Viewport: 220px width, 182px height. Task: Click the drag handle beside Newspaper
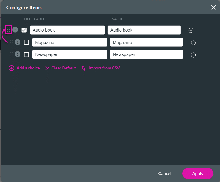pos(11,54)
